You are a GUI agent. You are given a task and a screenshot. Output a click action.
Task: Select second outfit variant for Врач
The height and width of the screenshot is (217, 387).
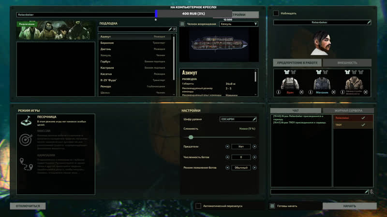(x=293, y=72)
